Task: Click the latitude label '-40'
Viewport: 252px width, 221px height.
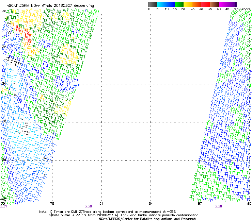Action: coord(3,199)
